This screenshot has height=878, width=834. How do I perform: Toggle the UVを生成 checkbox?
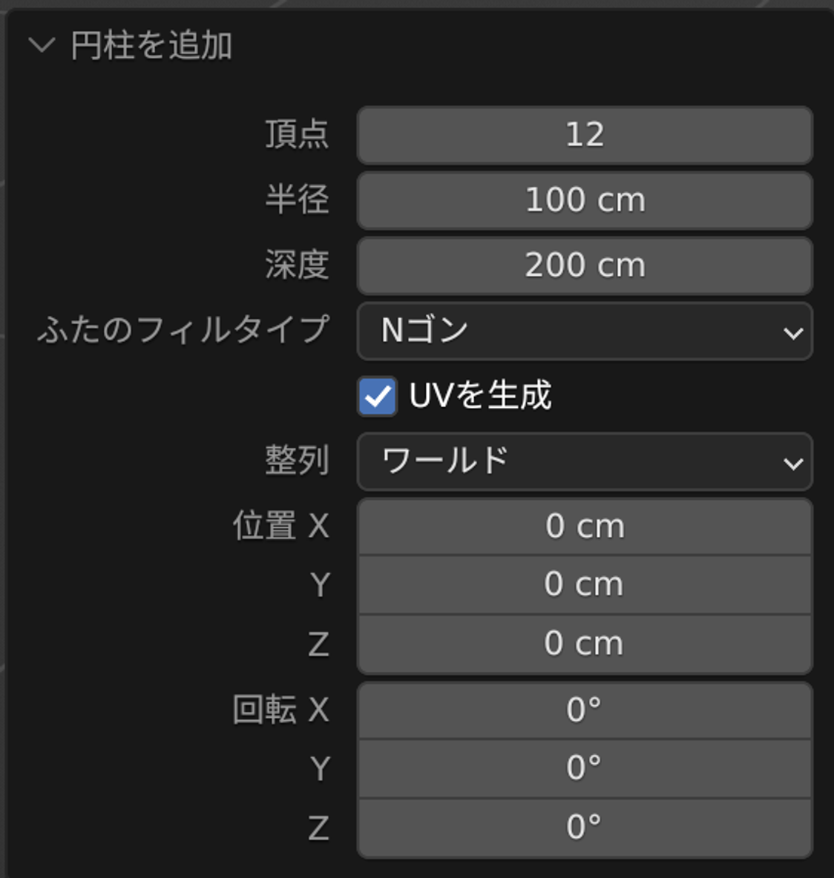[x=378, y=397]
